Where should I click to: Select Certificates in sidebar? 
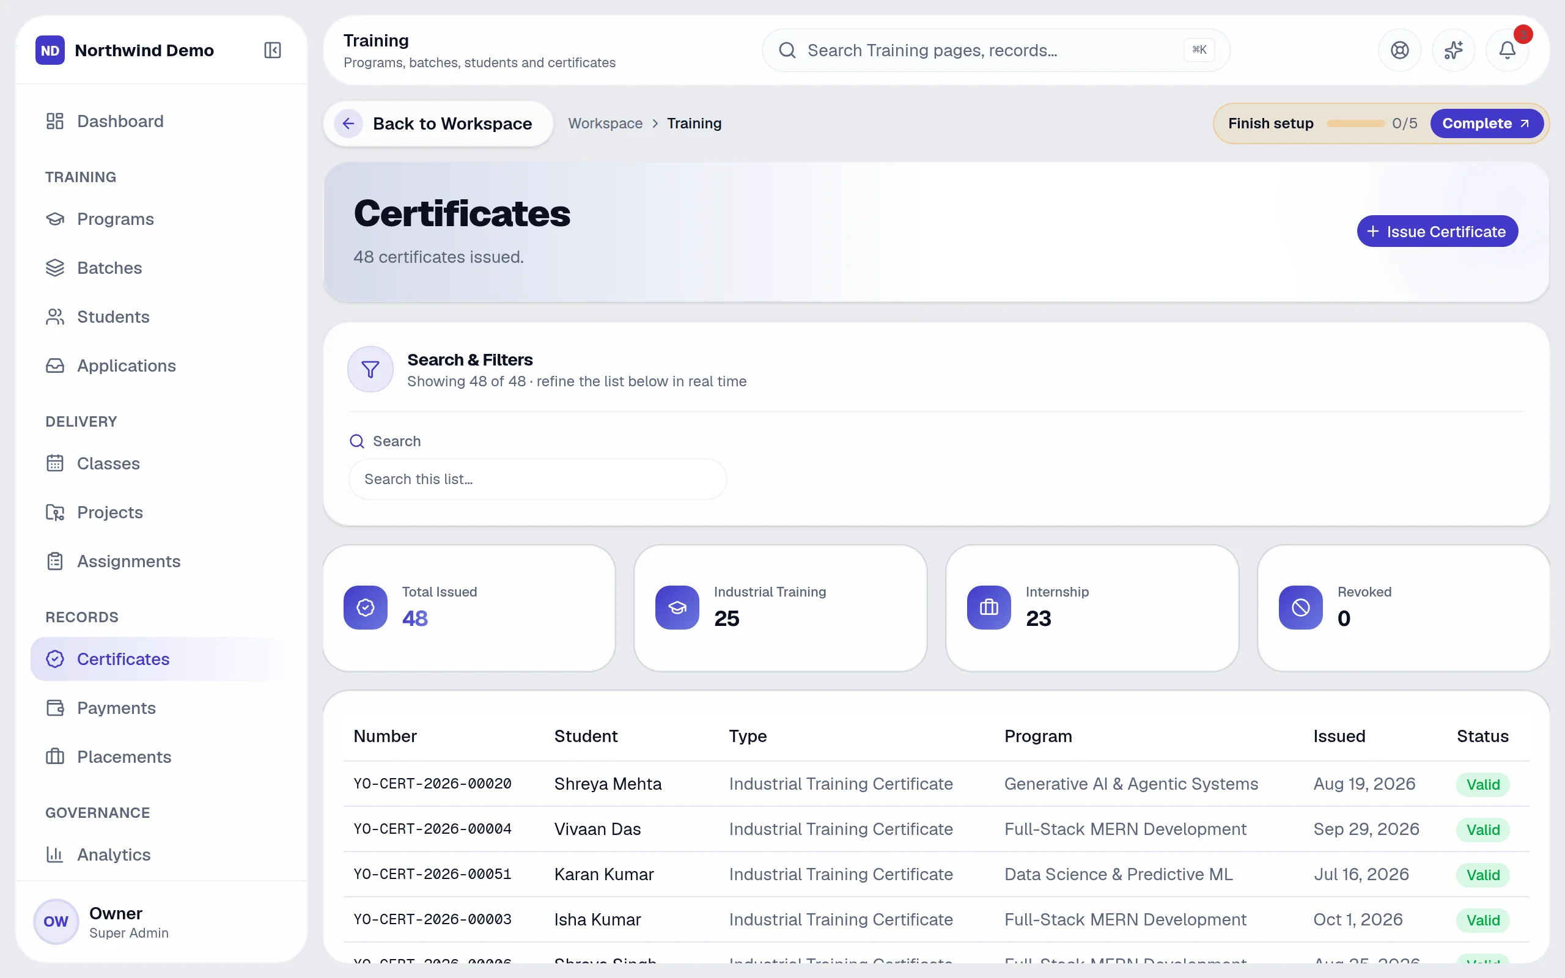(x=160, y=659)
